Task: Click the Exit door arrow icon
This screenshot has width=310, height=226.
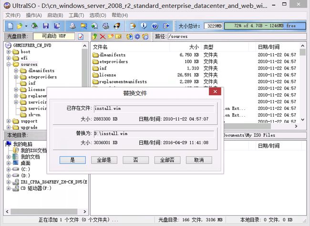Action: tap(166, 26)
